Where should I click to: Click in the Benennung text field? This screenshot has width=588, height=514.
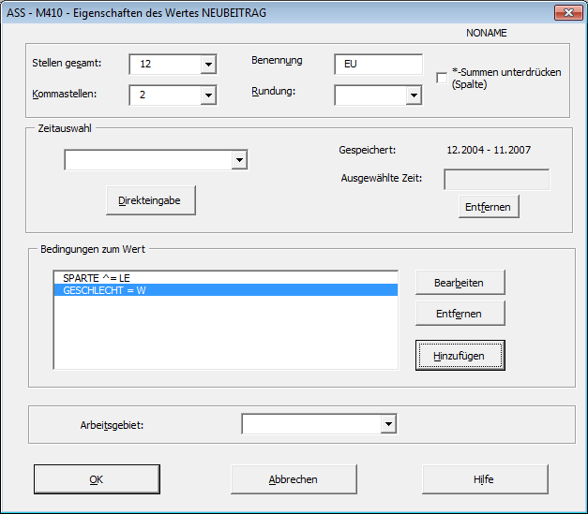(378, 65)
